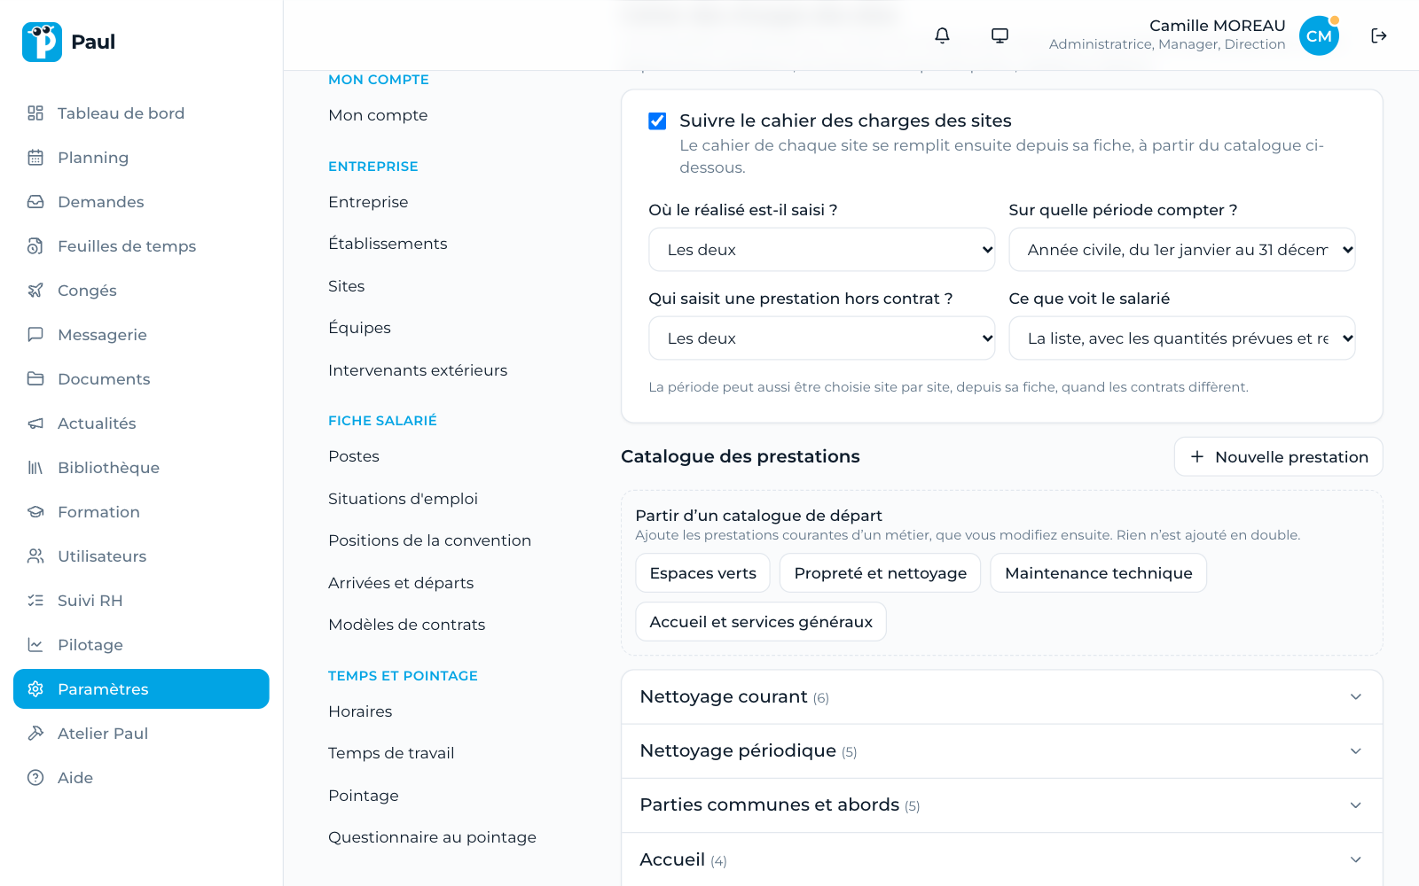Image resolution: width=1419 pixels, height=886 pixels.
Task: Add the Maintenance technique catalogue
Action: point(1098,573)
